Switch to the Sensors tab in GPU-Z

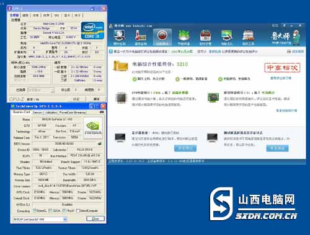pyautogui.click(x=37, y=113)
